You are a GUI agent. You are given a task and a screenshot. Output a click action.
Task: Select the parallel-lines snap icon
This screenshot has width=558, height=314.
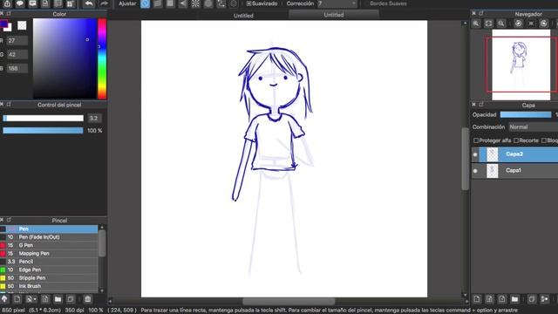[x=158, y=3]
